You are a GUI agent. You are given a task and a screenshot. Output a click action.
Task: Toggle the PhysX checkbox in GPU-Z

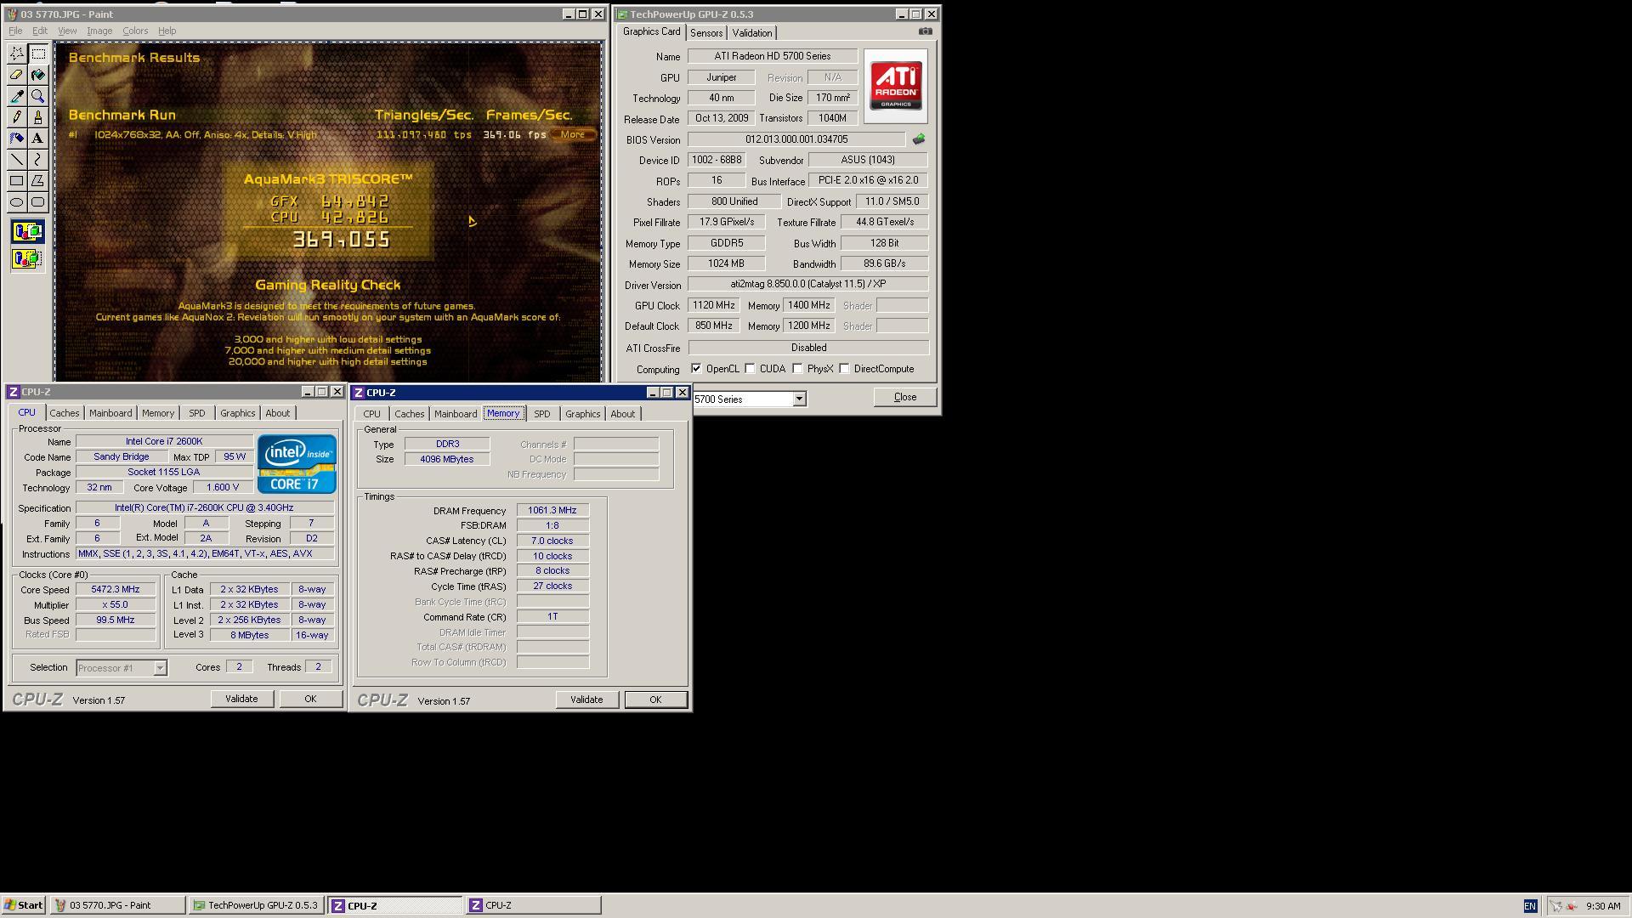(797, 369)
